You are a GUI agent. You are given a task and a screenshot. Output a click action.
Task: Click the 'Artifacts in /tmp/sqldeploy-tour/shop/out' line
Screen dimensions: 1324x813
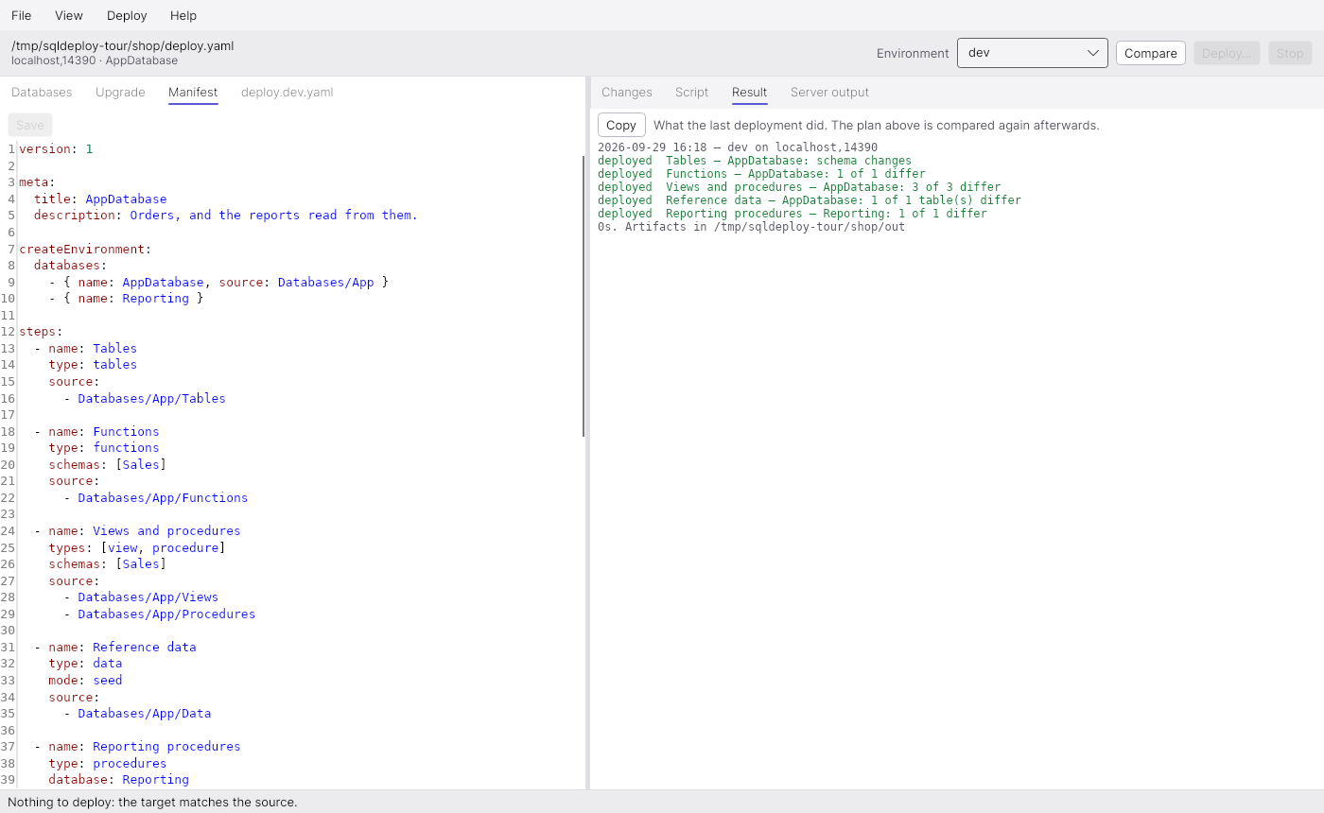tap(751, 227)
